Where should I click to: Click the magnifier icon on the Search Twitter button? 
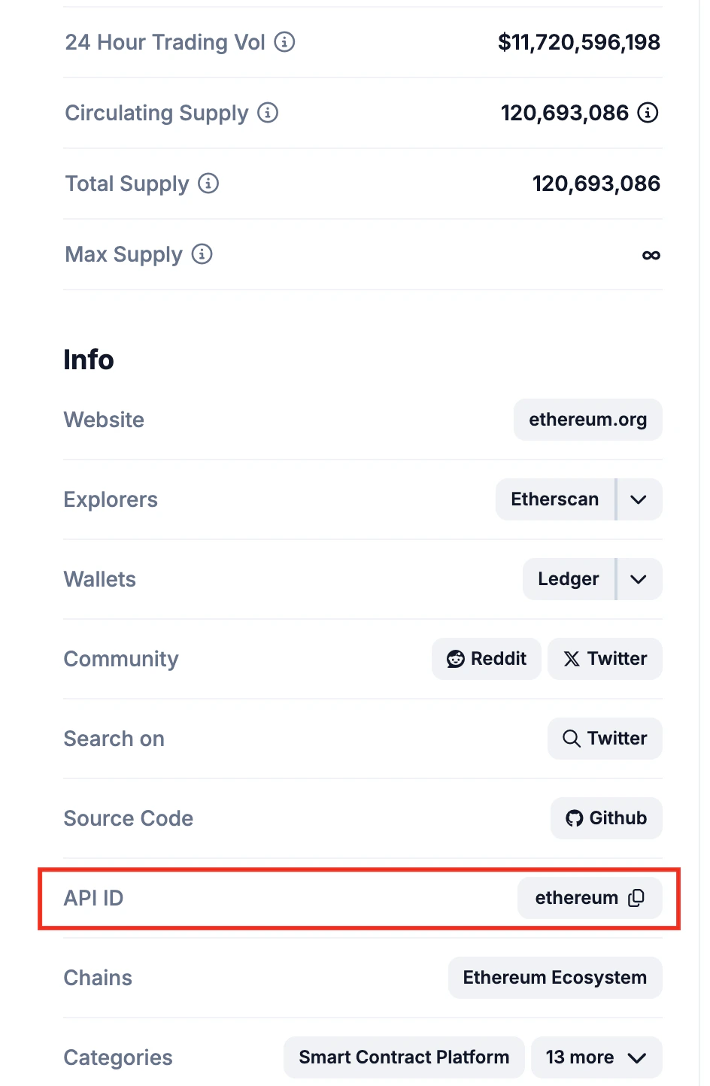pos(570,739)
